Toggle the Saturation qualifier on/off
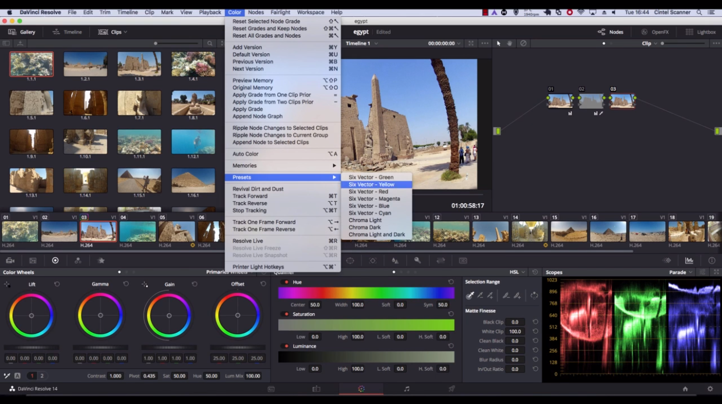 [286, 314]
